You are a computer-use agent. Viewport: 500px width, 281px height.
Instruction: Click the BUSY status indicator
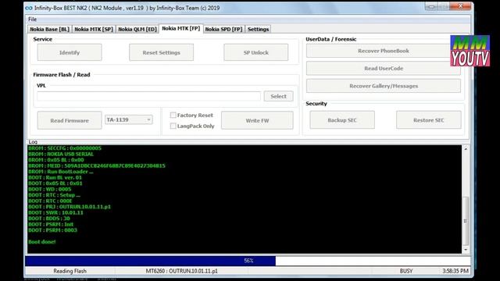tap(406, 271)
